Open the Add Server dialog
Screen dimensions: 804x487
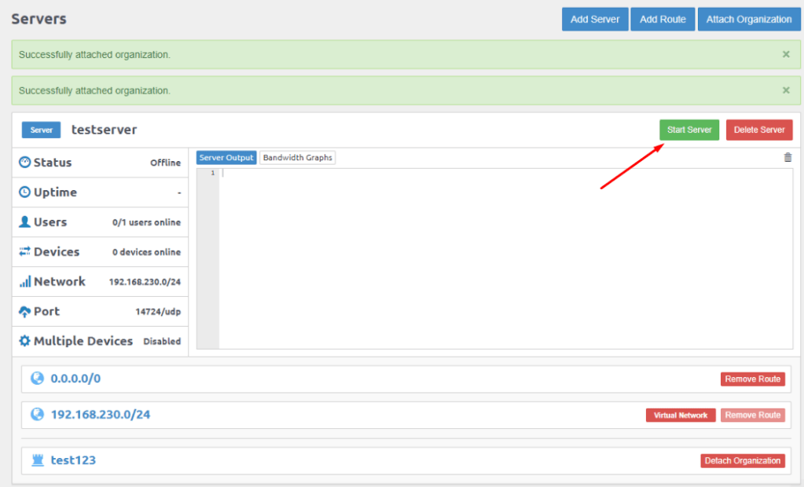(x=595, y=20)
